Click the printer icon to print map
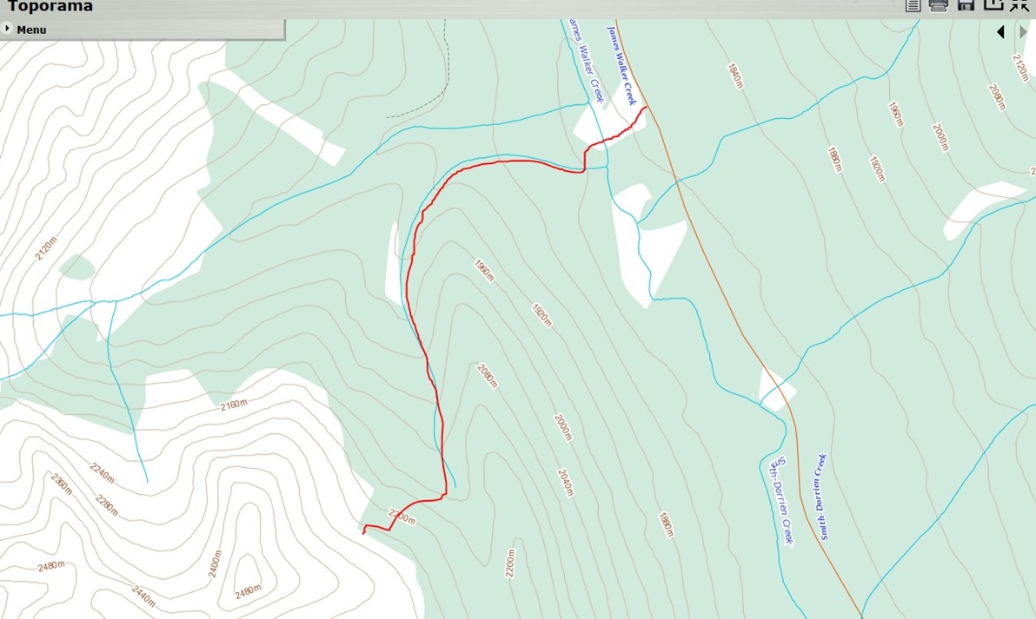The width and height of the screenshot is (1036, 619). (x=938, y=5)
